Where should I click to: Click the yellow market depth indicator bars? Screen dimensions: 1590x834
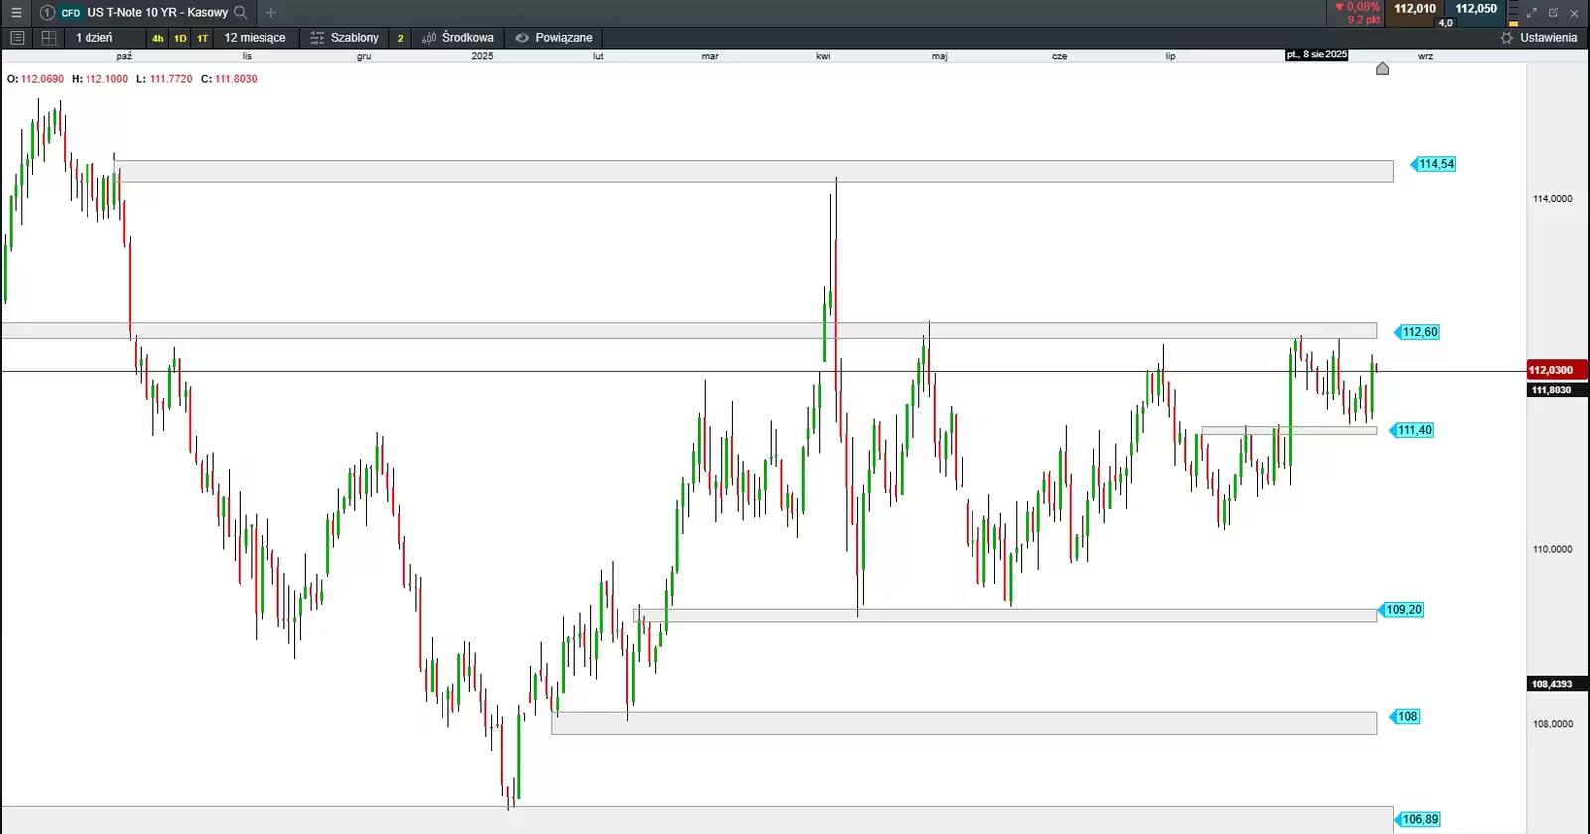click(1513, 14)
